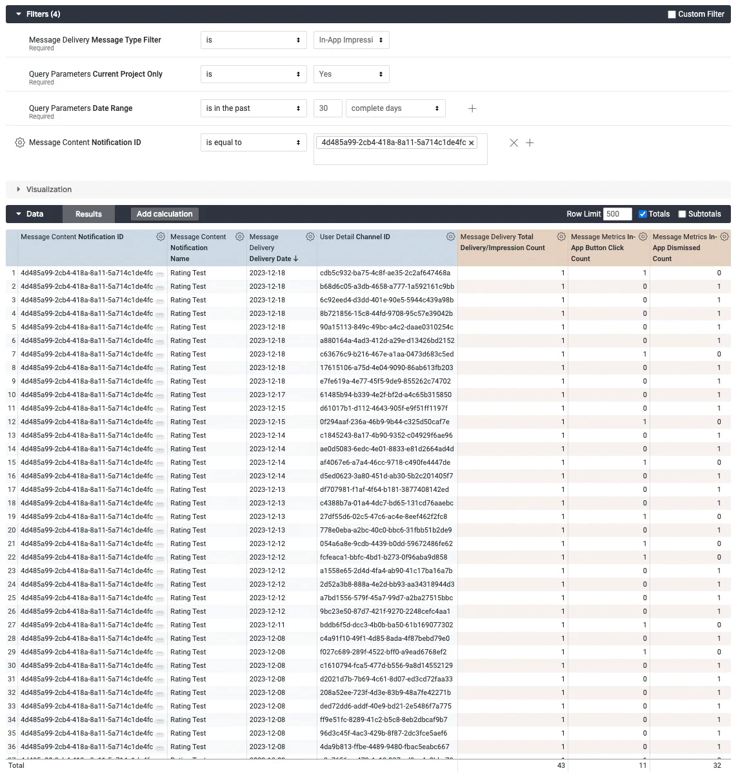Open the complete days dropdown
Screen dimensions: 738x773
[x=395, y=108]
